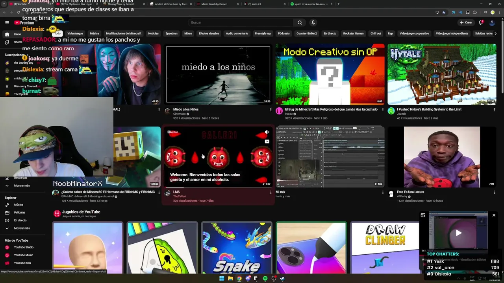Open Música in Explorar sidebar
The image size is (504, 283).
pyautogui.click(x=19, y=204)
